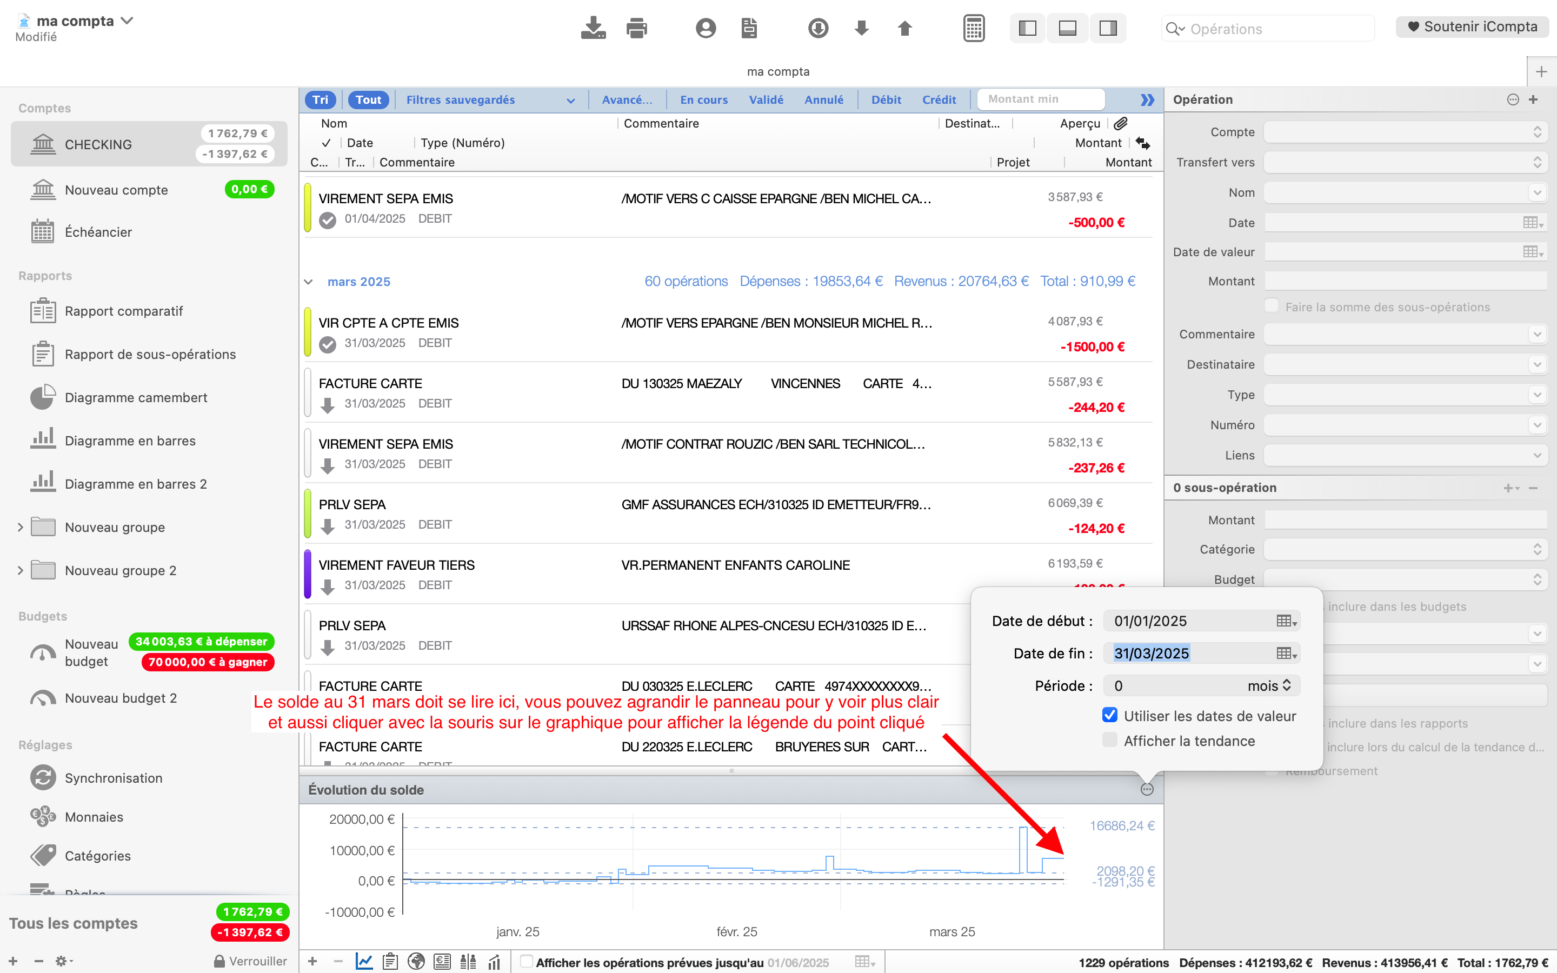Click the plus icon in Opération header
Screen dimensions: 1557x973
click(1533, 100)
